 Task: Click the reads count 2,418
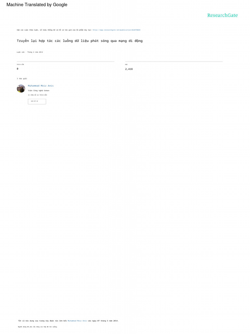[x=129, y=69]
